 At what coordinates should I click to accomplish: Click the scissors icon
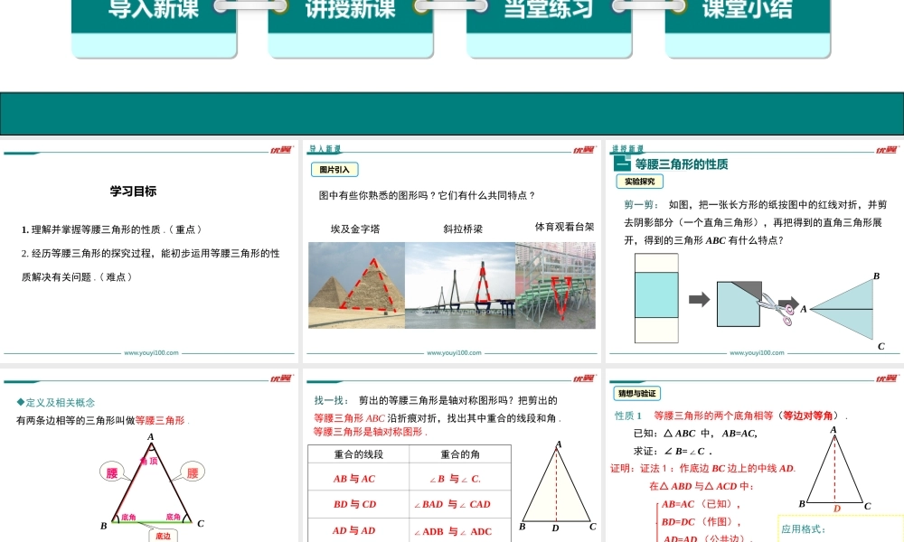click(775, 308)
